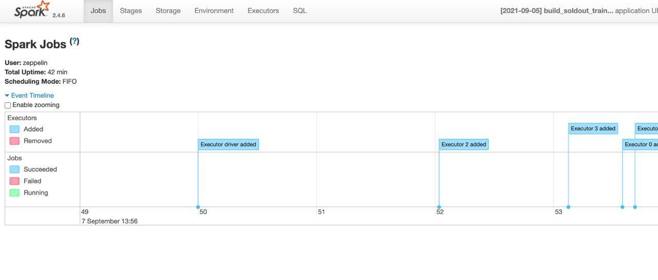Image resolution: width=658 pixels, height=280 pixels.
Task: Click the Event Timeline link text
Action: click(x=32, y=96)
